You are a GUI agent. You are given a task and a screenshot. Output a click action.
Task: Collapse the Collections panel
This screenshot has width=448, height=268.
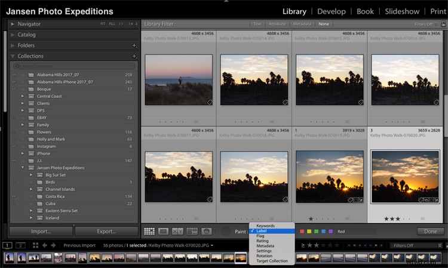pos(13,56)
